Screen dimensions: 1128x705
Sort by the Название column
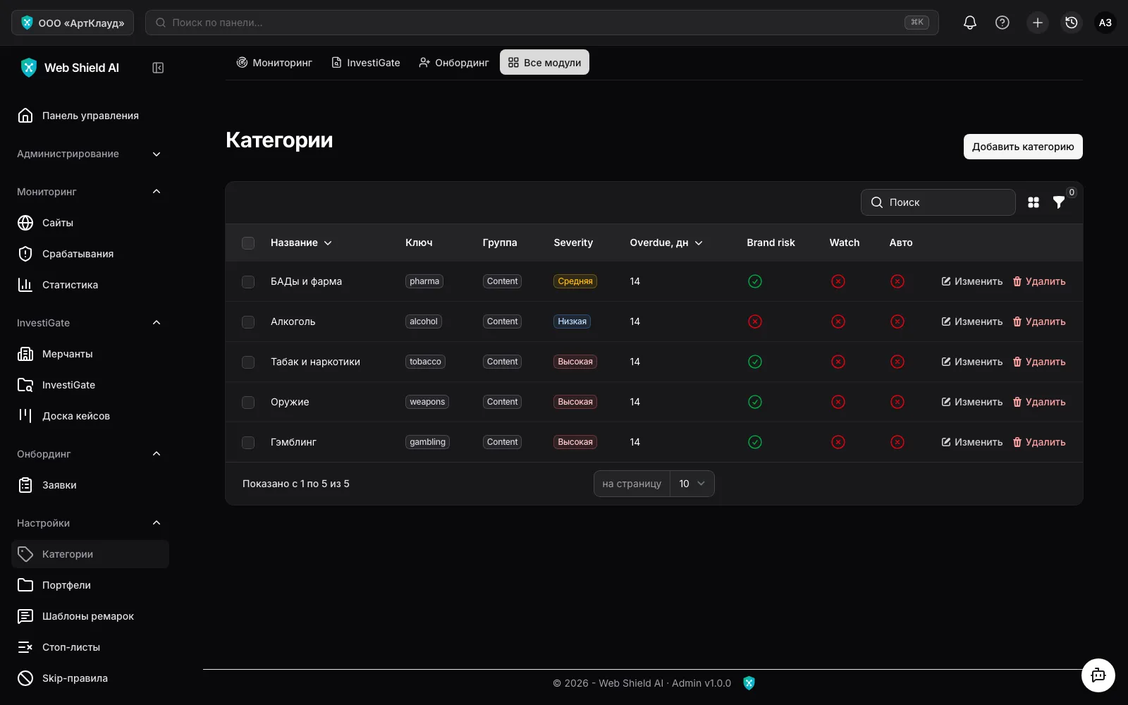point(301,243)
